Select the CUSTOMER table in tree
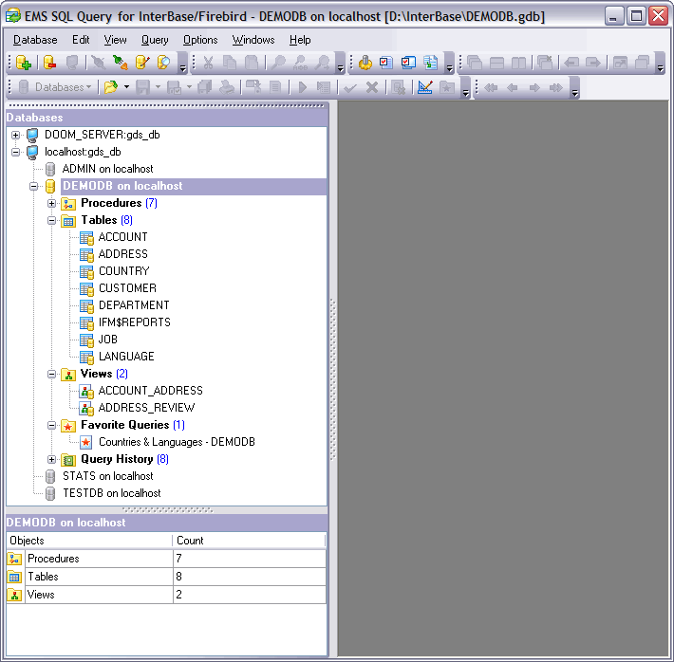This screenshot has width=674, height=662. (x=127, y=287)
